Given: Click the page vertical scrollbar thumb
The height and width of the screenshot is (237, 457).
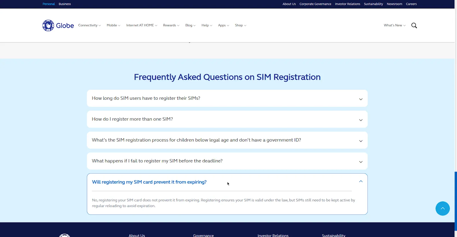Looking at the screenshot, I should tap(456, 201).
